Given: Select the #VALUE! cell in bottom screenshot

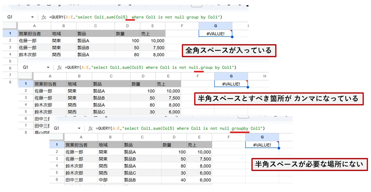Looking at the screenshot, I should pyautogui.click(x=262, y=145).
